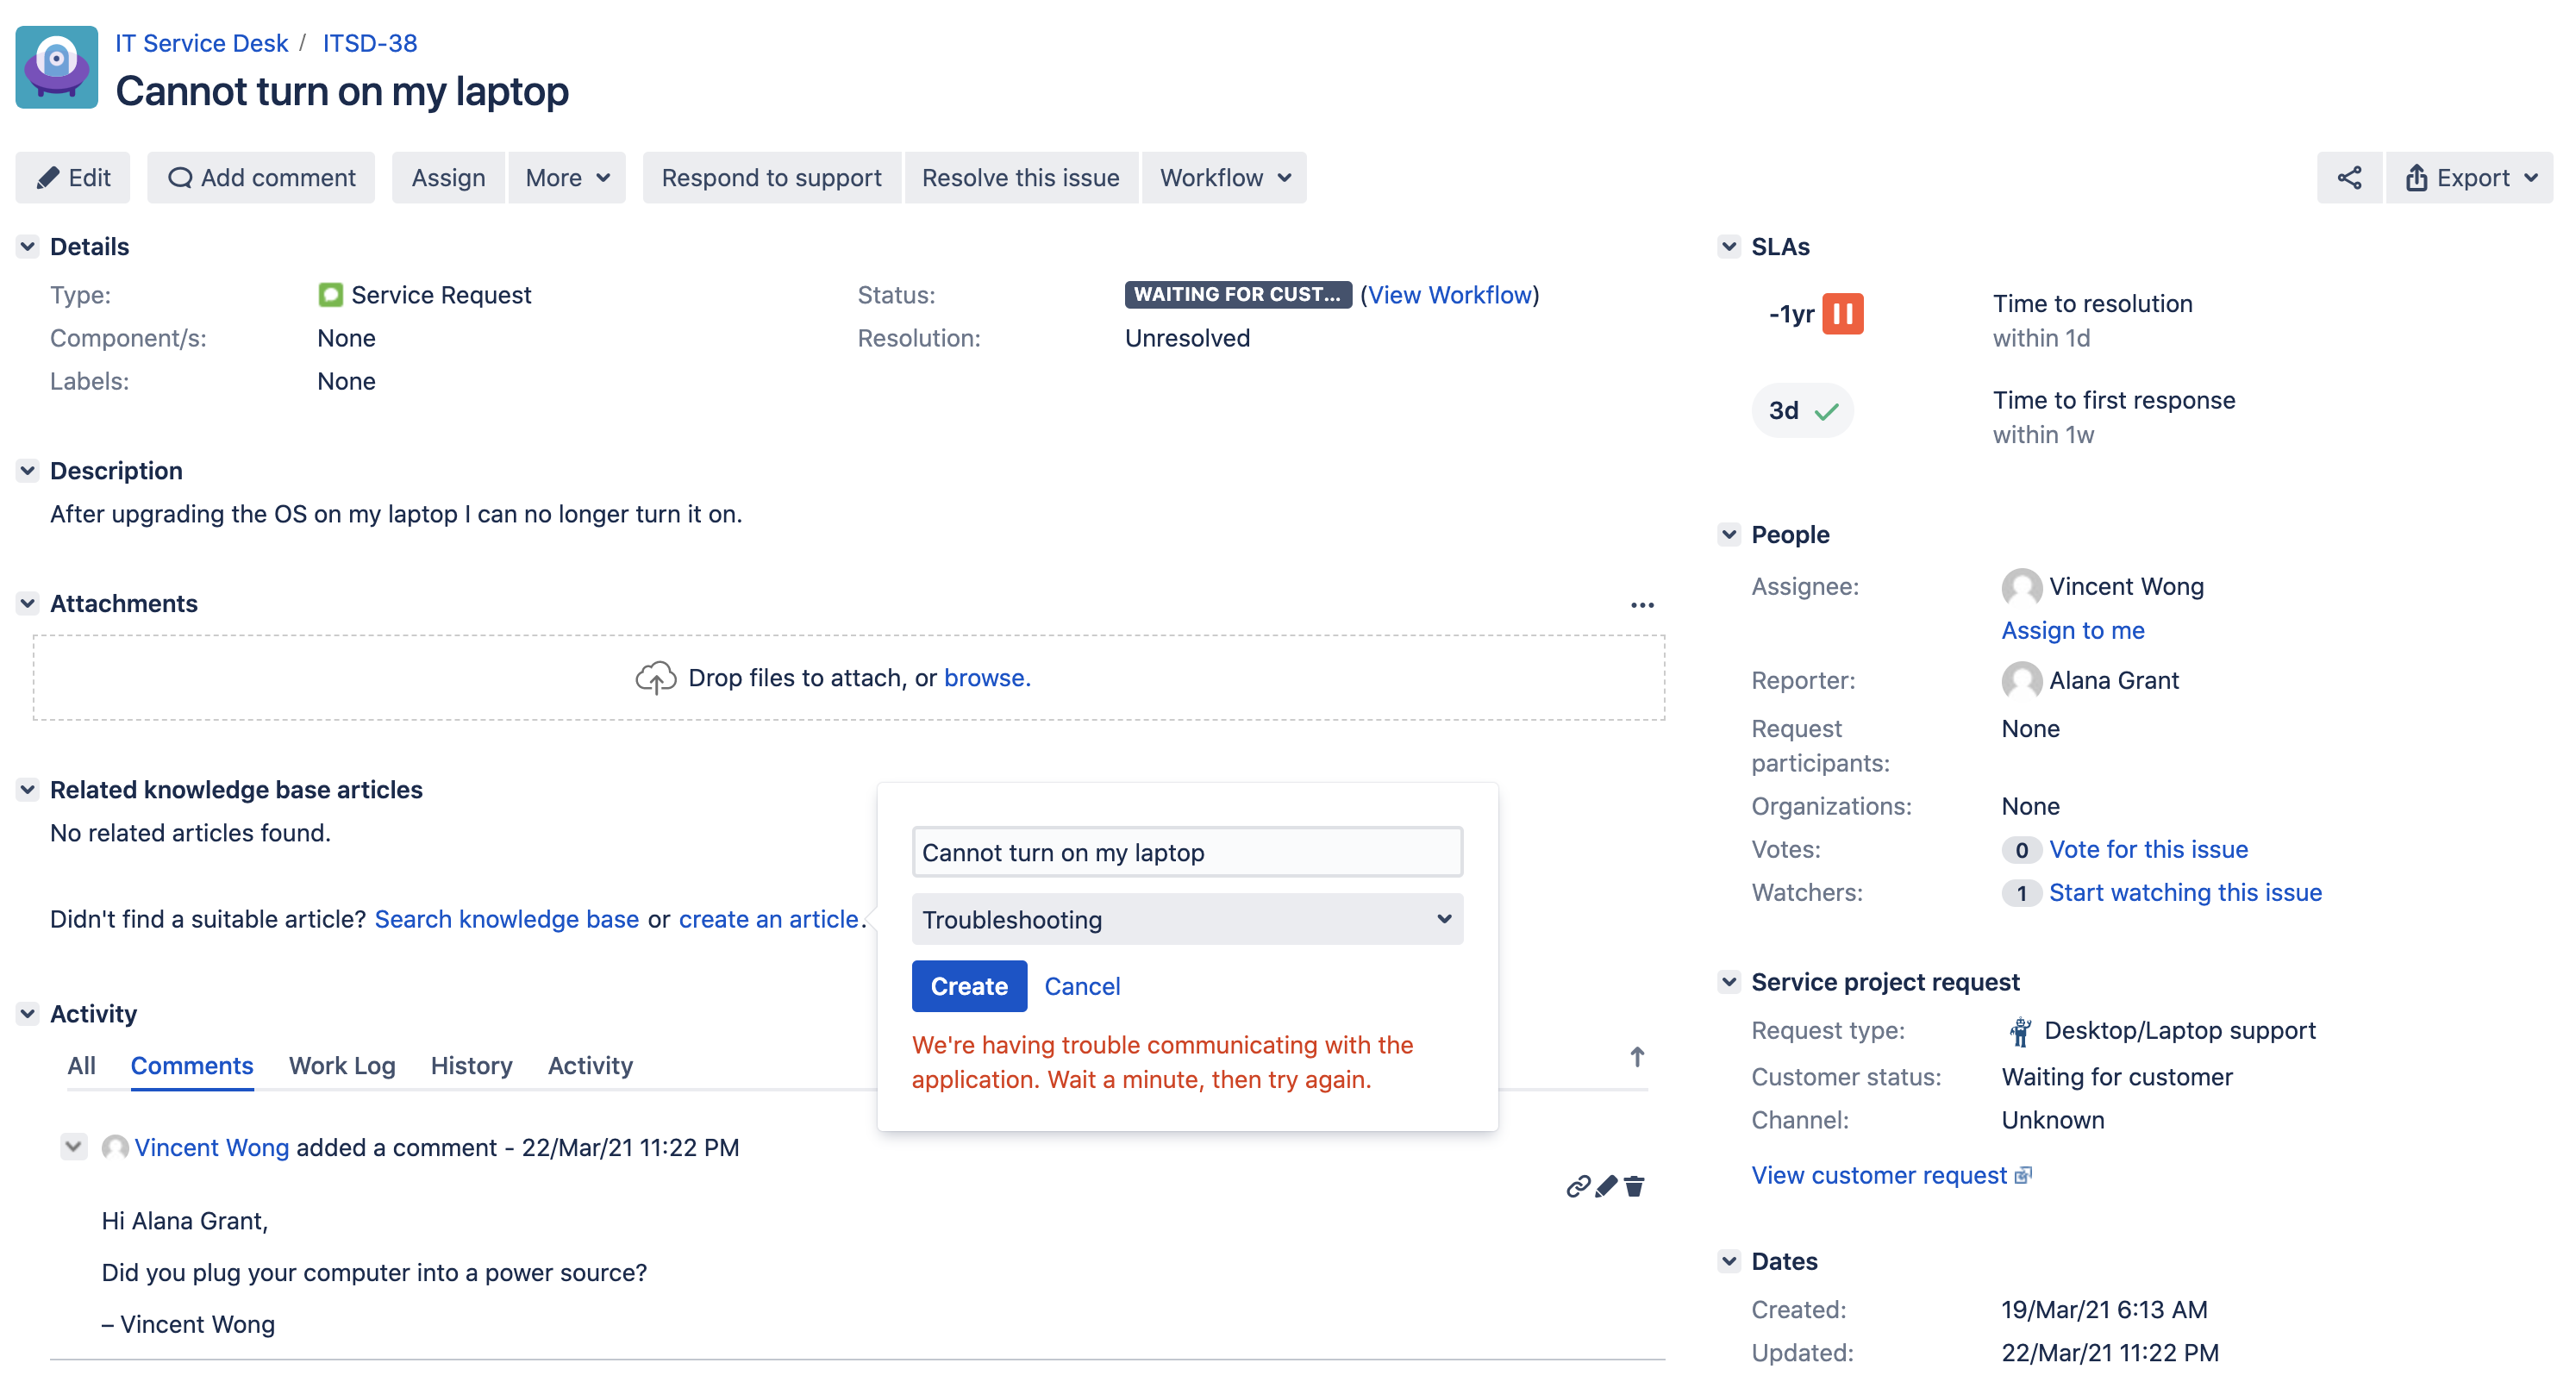Click the activity sort arrow icon
This screenshot has height=1388, width=2576.
[x=1636, y=1057]
